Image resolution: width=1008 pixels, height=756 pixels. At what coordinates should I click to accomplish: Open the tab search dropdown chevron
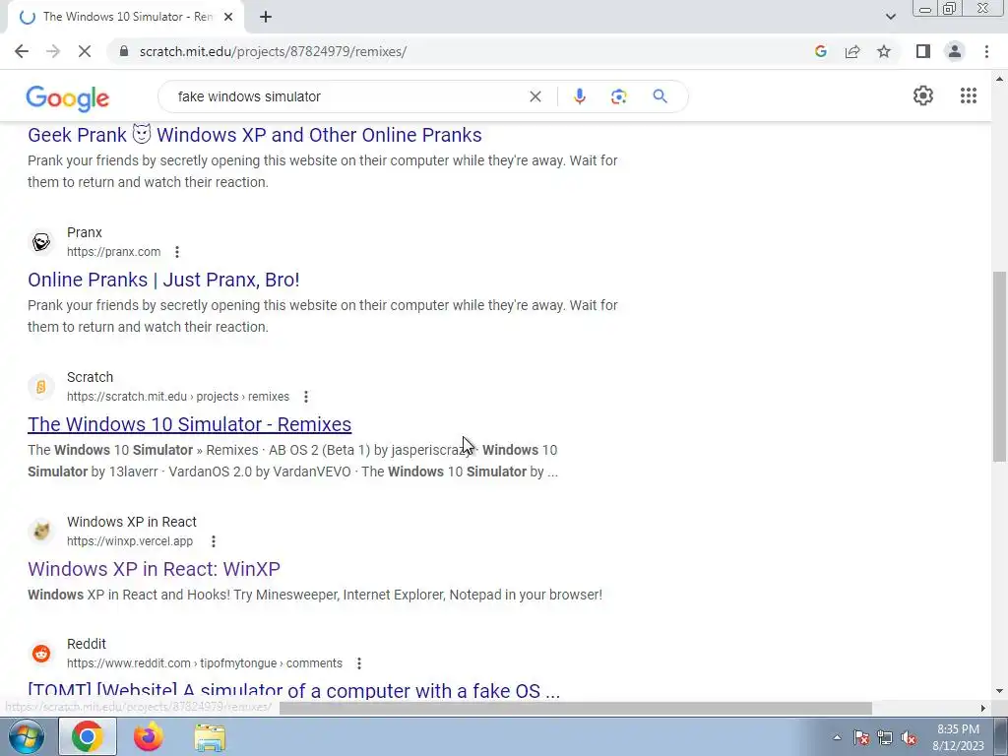[890, 17]
